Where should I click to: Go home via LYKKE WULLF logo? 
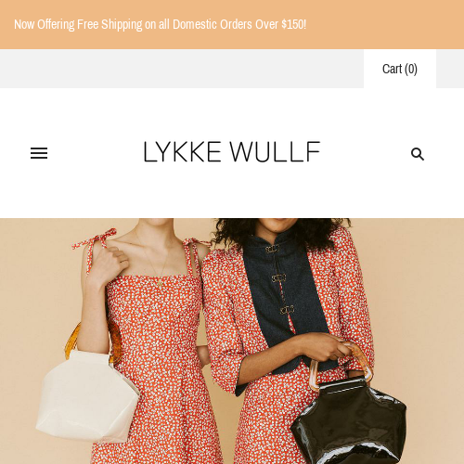232,151
